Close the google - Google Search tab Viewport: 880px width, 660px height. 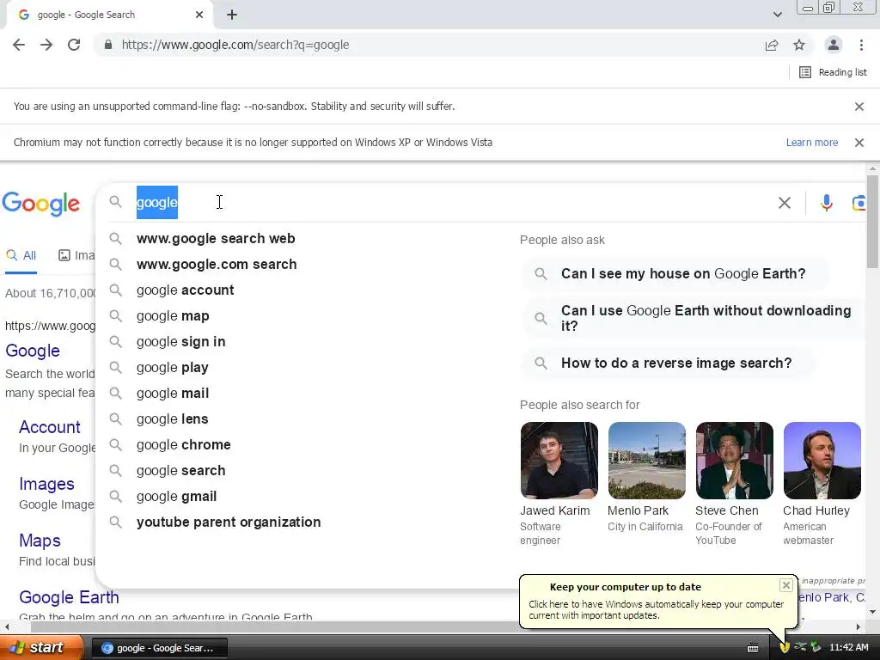(x=199, y=15)
